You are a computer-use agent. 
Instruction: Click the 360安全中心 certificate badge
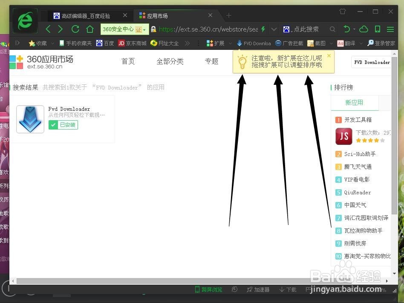tap(124, 29)
